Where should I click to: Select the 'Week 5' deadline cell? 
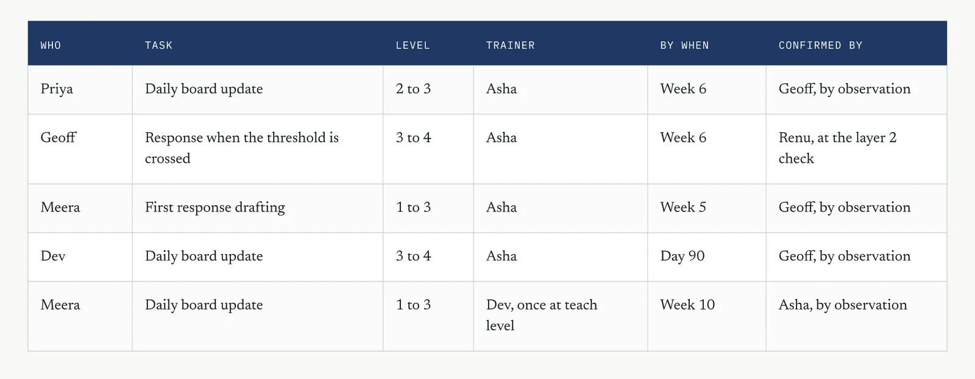[706, 208]
